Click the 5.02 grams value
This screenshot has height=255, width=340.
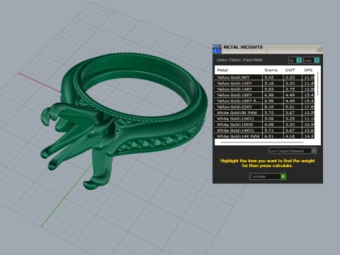[x=269, y=77]
